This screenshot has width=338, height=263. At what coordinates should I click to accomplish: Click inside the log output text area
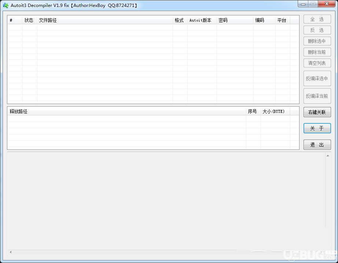(x=166, y=201)
